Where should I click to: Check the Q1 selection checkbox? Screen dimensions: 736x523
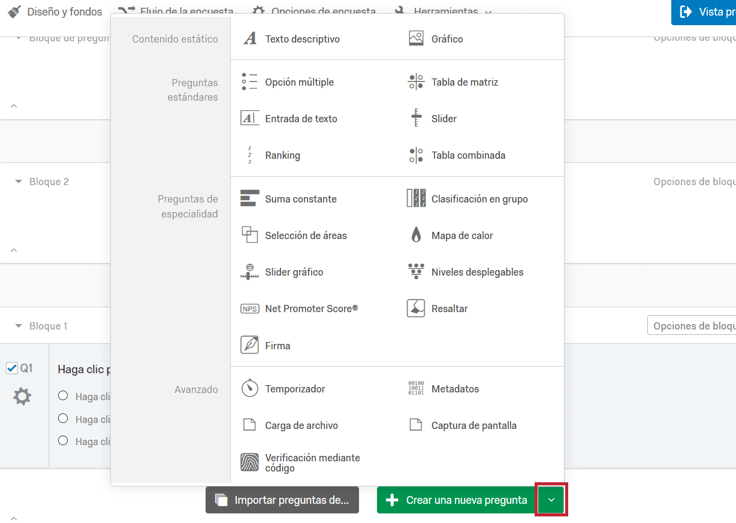pos(12,368)
